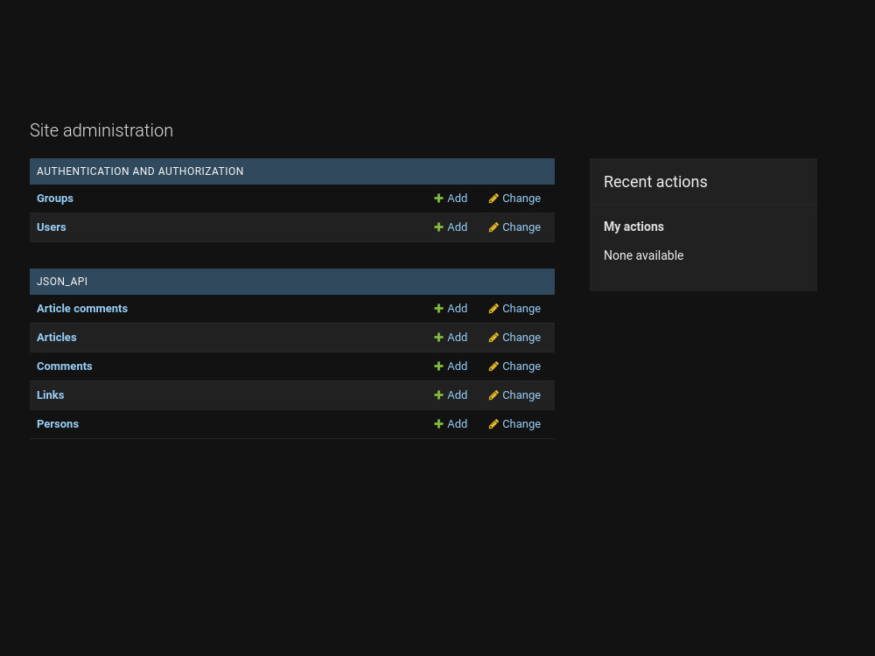Click the plus icon to add an Article comment
This screenshot has width=875, height=656.
[438, 308]
